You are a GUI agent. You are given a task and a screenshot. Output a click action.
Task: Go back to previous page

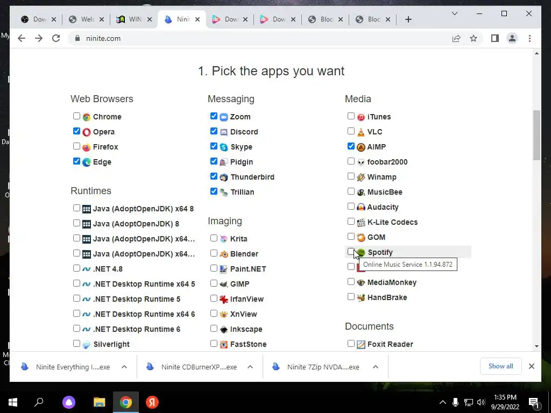pos(22,38)
